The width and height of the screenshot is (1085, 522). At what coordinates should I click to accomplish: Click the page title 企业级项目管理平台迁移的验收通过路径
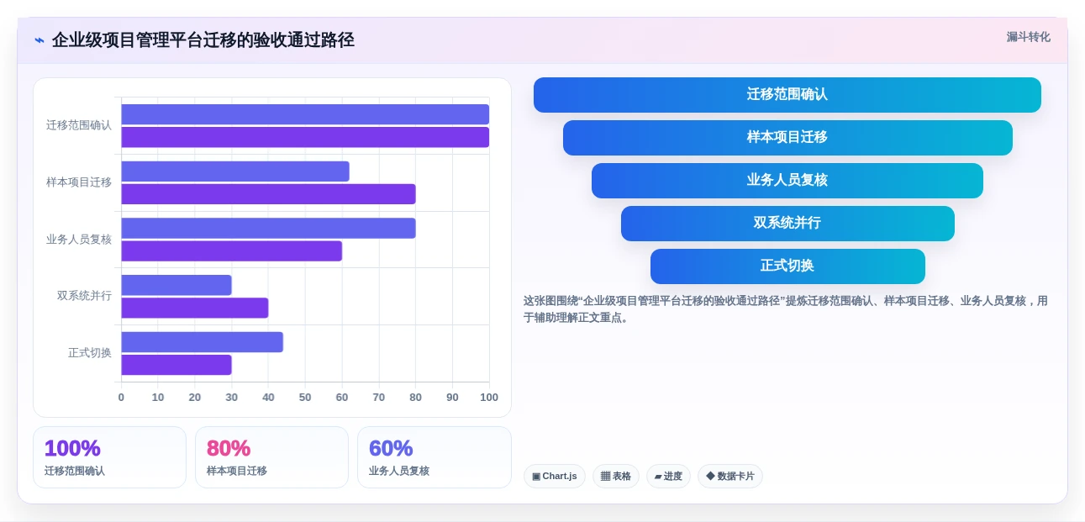pos(203,40)
